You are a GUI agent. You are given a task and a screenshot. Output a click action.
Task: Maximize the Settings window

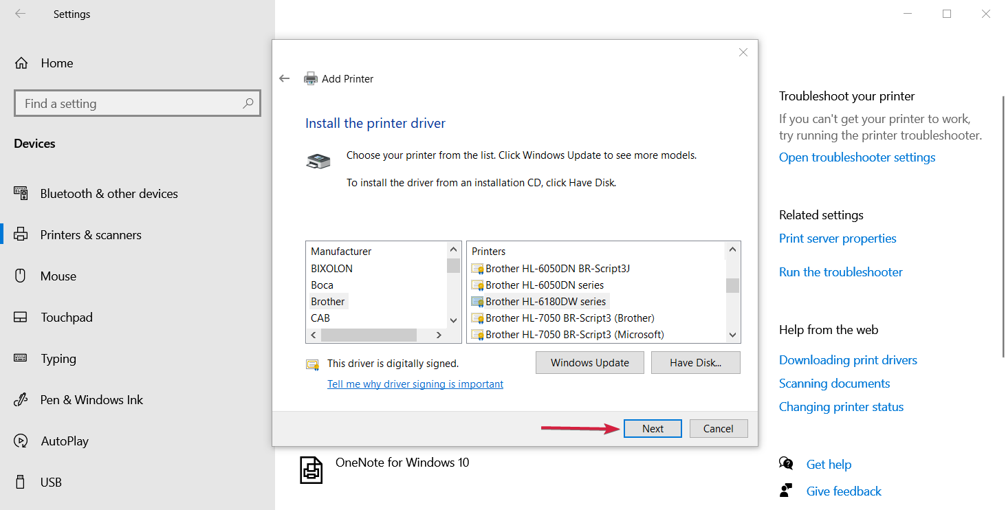click(x=947, y=14)
